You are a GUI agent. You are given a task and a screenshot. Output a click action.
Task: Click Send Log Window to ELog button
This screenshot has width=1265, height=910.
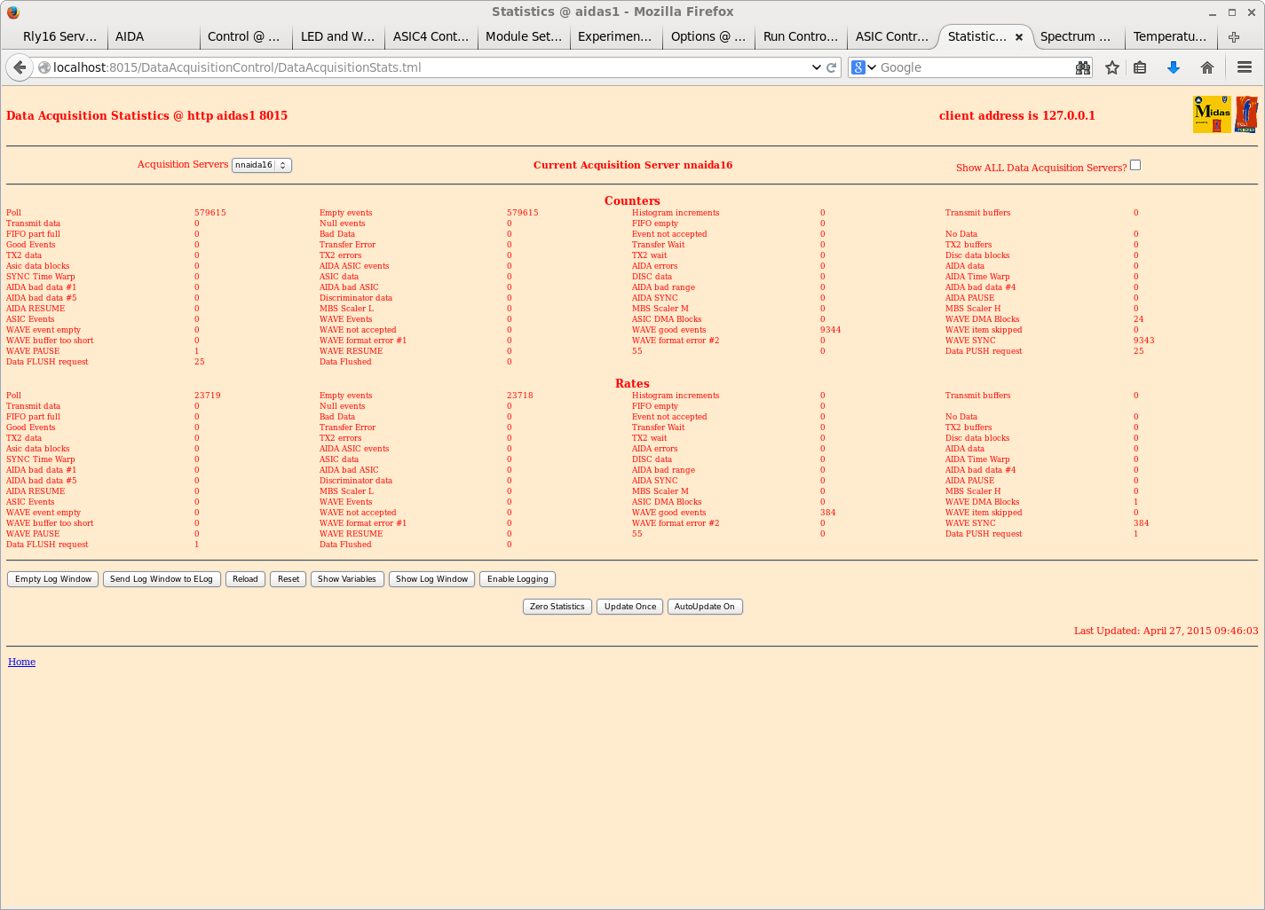(x=162, y=579)
